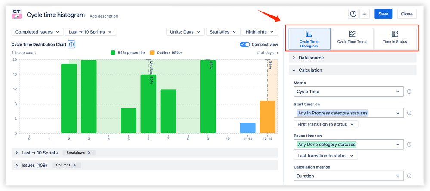Click the Any Done category statuses tag
Screen dimensions: 430x191
point(326,145)
